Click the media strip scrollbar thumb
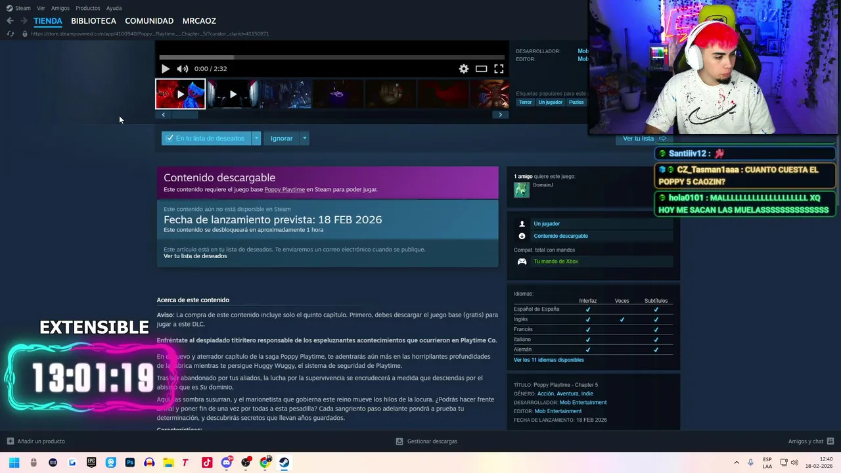 coord(184,114)
